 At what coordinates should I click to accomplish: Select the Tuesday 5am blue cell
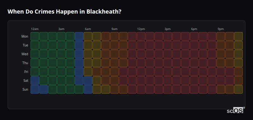pos(79,45)
